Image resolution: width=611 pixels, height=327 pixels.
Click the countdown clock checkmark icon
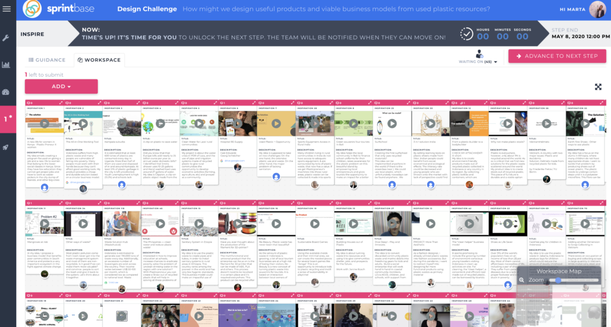tap(466, 34)
